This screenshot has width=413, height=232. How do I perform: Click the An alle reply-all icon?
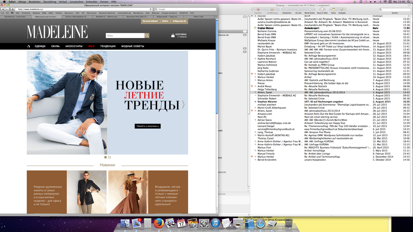click(x=298, y=10)
